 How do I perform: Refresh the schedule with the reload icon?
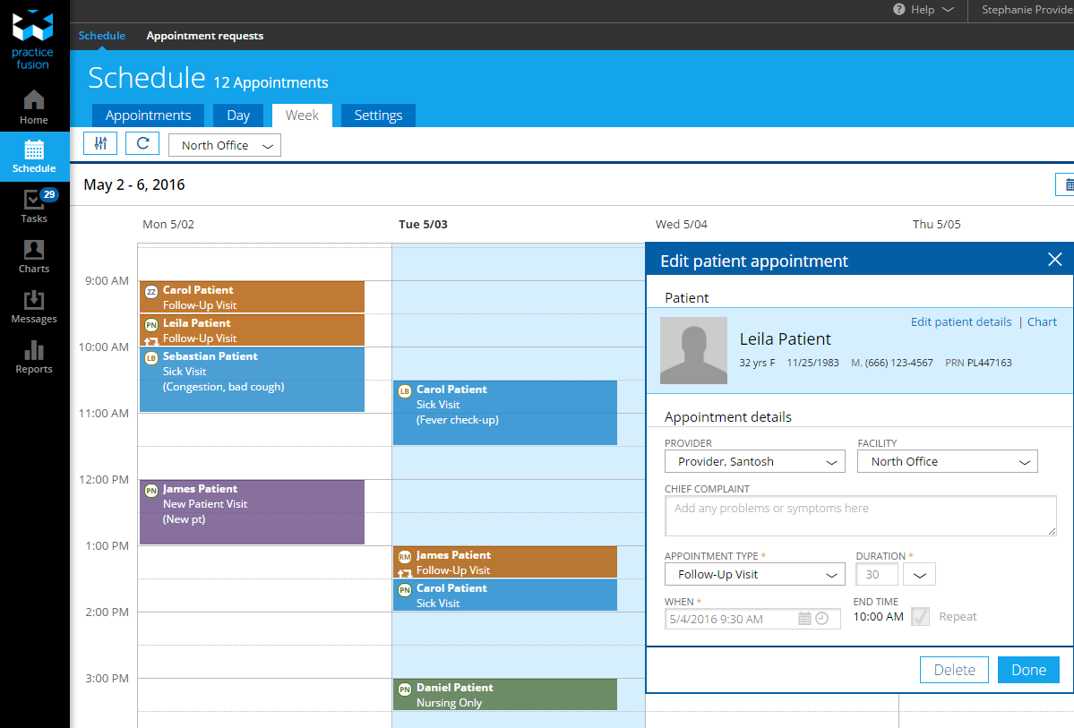pos(142,144)
